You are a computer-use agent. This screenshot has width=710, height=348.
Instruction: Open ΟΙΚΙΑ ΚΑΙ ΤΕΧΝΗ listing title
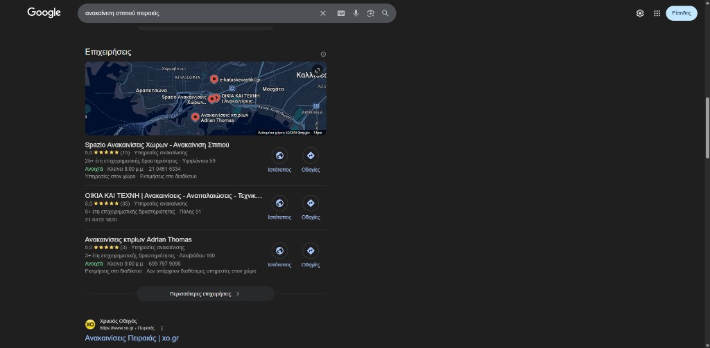pyautogui.click(x=173, y=196)
